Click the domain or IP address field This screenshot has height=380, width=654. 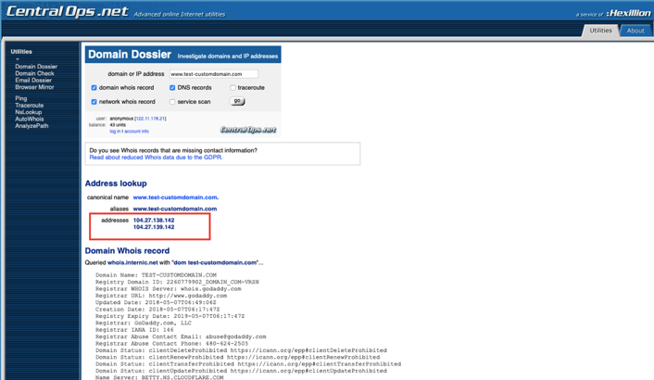(214, 74)
